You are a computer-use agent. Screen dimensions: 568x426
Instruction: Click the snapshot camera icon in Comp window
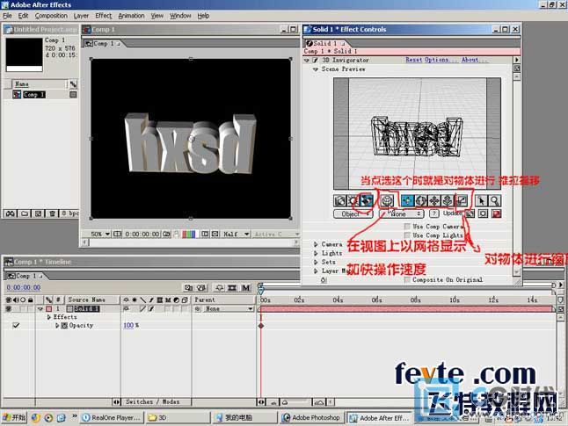click(166, 235)
